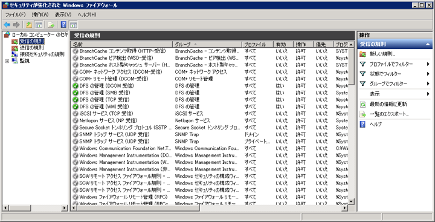Sort list by 名前 column header
Screen dimensions: 435x222
click(122, 44)
